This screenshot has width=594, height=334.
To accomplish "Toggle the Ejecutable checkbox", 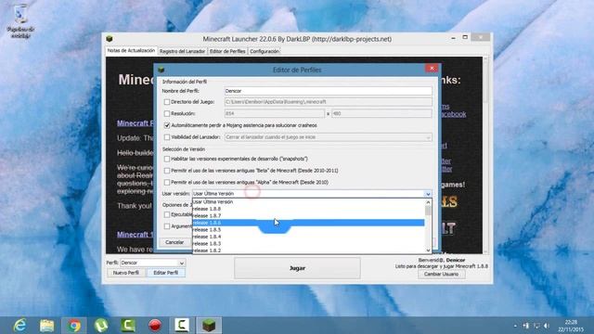I will coord(167,214).
